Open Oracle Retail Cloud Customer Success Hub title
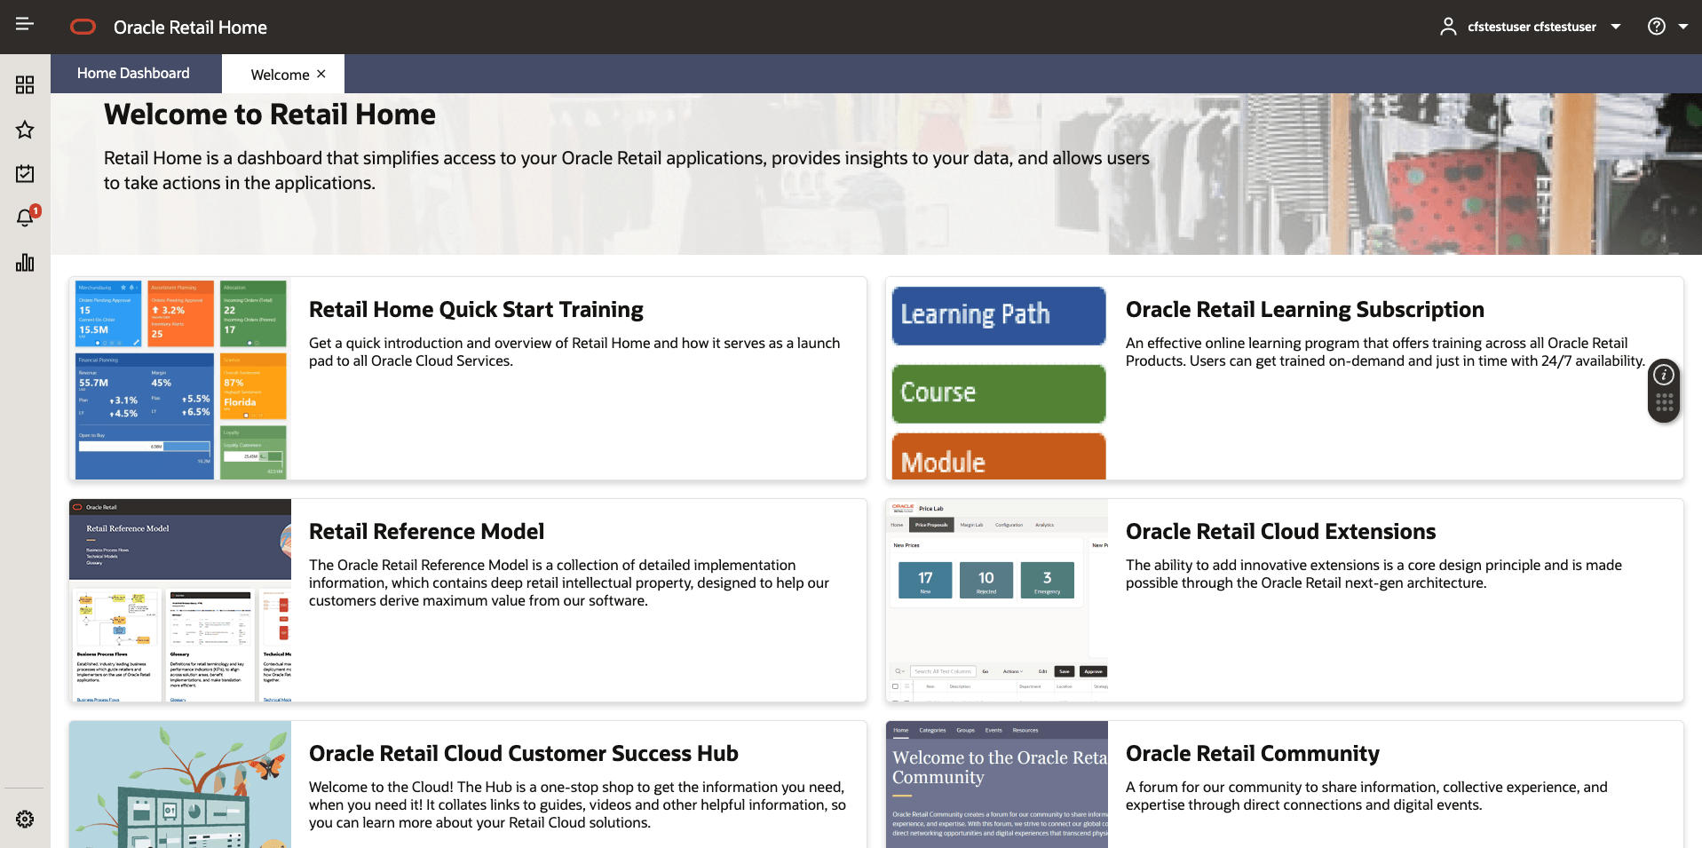Image resolution: width=1702 pixels, height=848 pixels. (524, 753)
